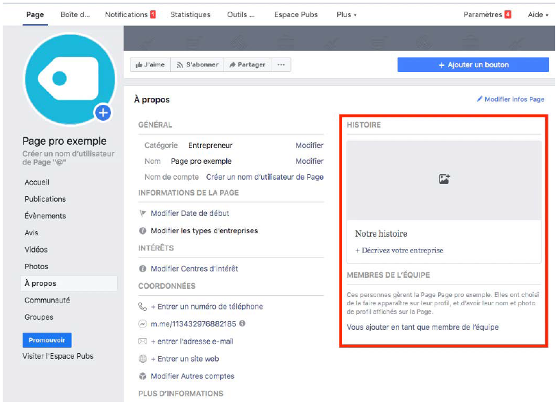Click Vous ajouter en tant que membre de l'équipe
Screen dimensions: 560x404
pyautogui.click(x=422, y=327)
